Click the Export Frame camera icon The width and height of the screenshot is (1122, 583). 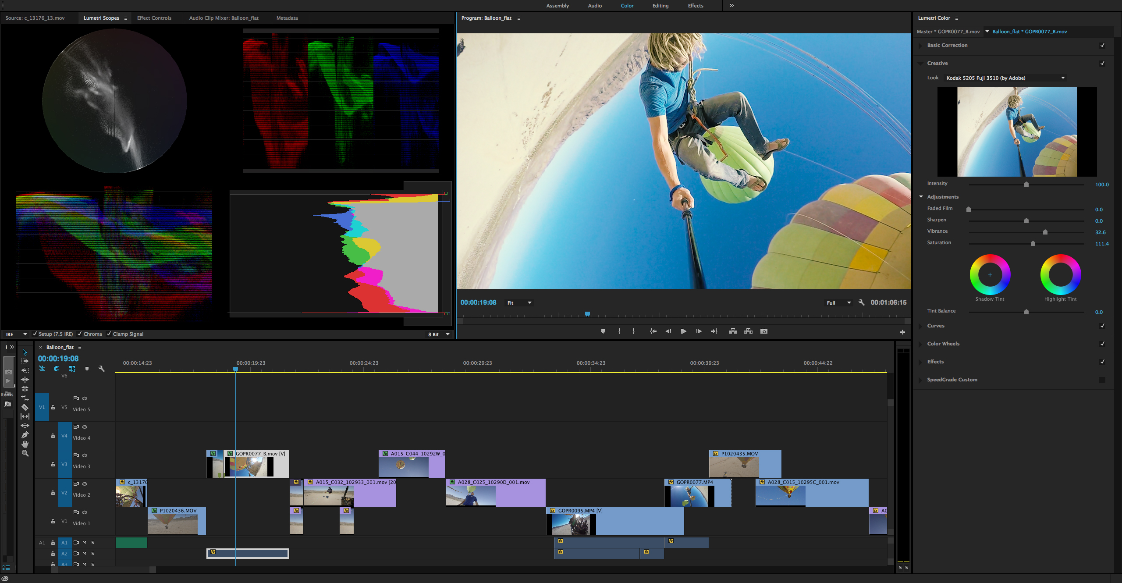click(x=764, y=331)
